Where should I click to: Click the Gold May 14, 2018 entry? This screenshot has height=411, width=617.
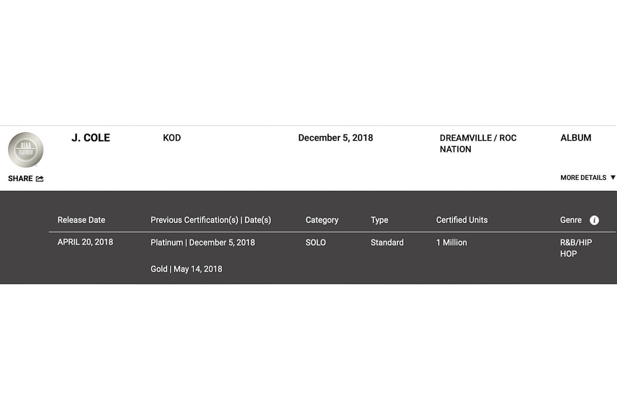pyautogui.click(x=186, y=269)
